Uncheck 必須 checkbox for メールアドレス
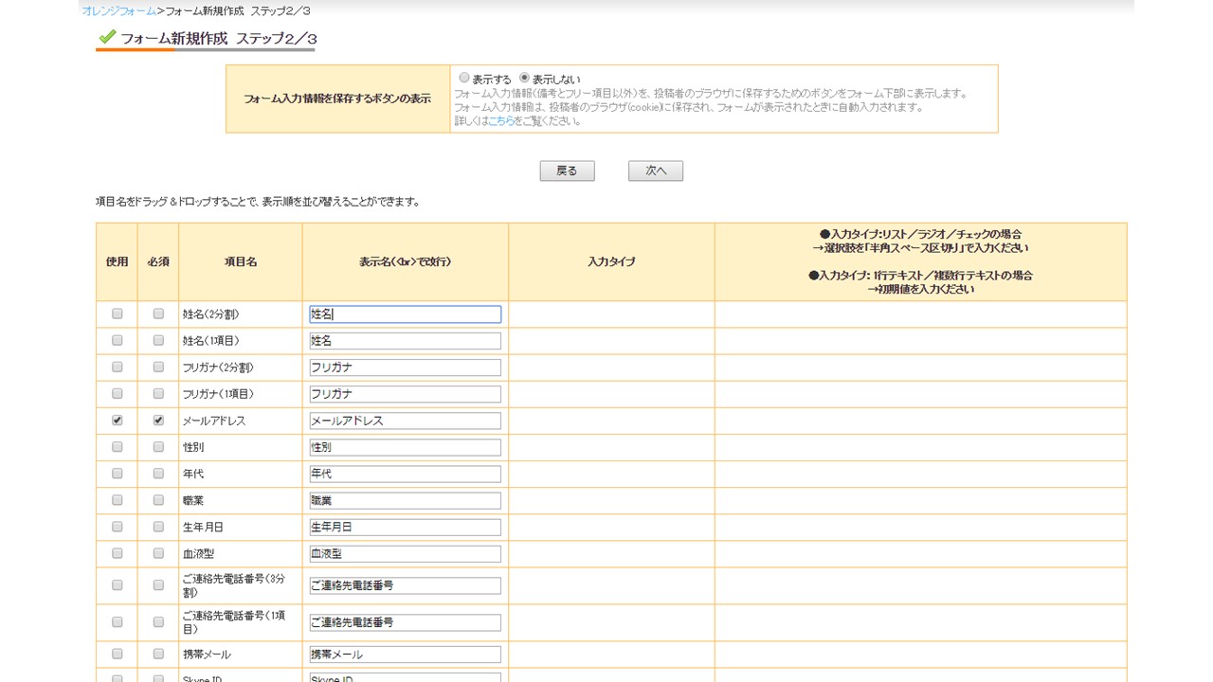 (x=158, y=420)
